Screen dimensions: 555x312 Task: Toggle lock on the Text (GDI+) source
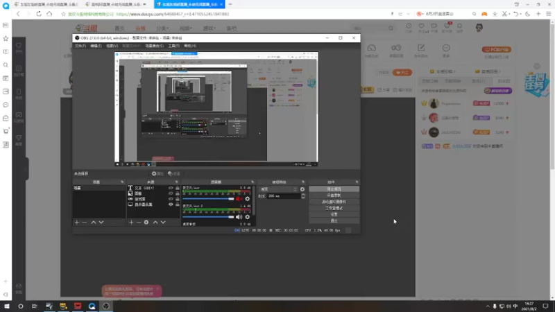pos(178,188)
